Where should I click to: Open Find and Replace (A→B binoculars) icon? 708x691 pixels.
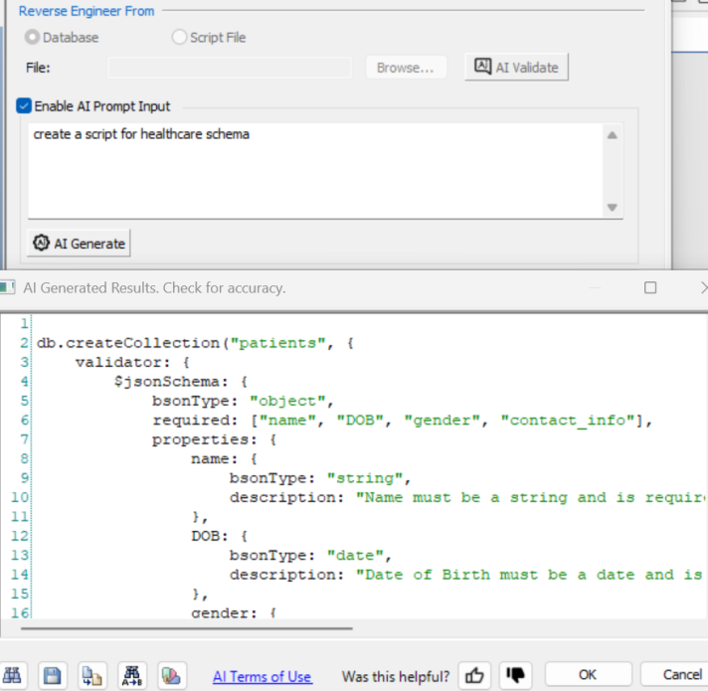point(132,676)
